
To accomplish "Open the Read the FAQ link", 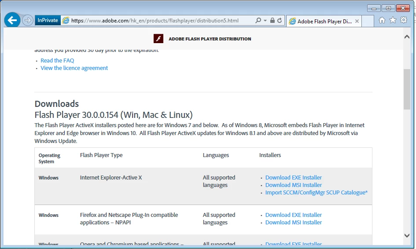I will tap(57, 60).
